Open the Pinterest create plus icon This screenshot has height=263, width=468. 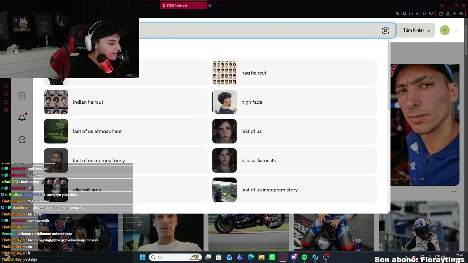click(x=22, y=96)
